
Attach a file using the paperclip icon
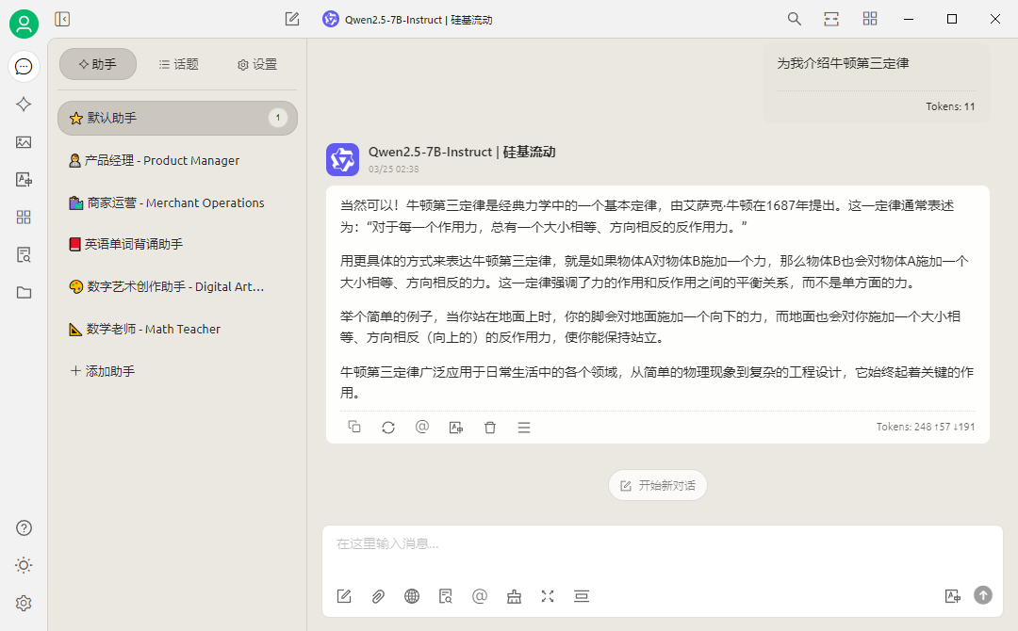378,596
